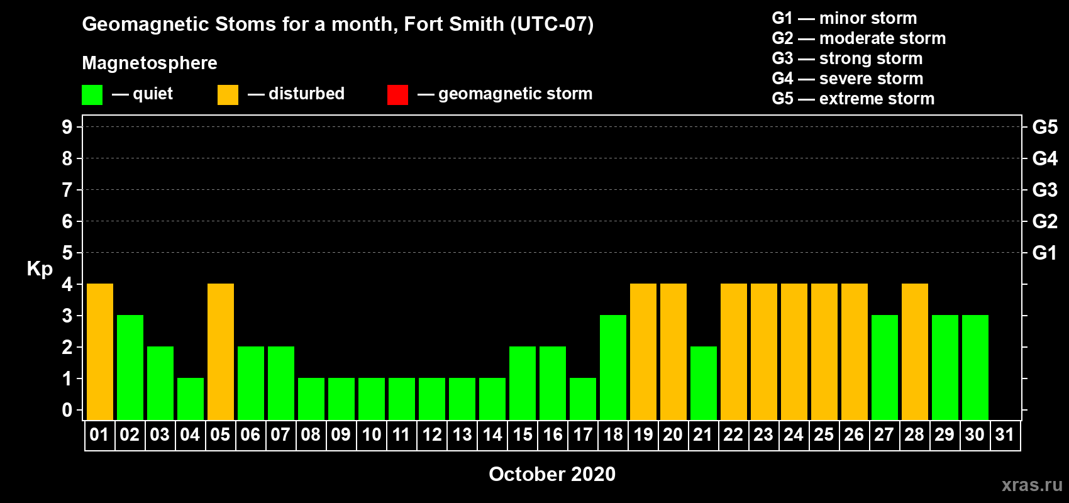Click the G4 right axis label
The height and width of the screenshot is (503, 1069).
(x=1045, y=158)
